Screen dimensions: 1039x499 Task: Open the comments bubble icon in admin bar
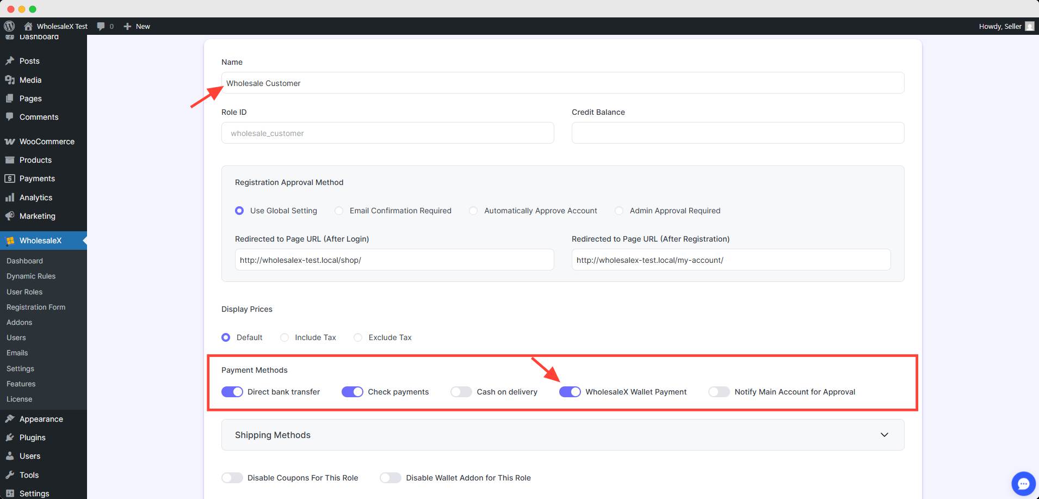coord(101,26)
